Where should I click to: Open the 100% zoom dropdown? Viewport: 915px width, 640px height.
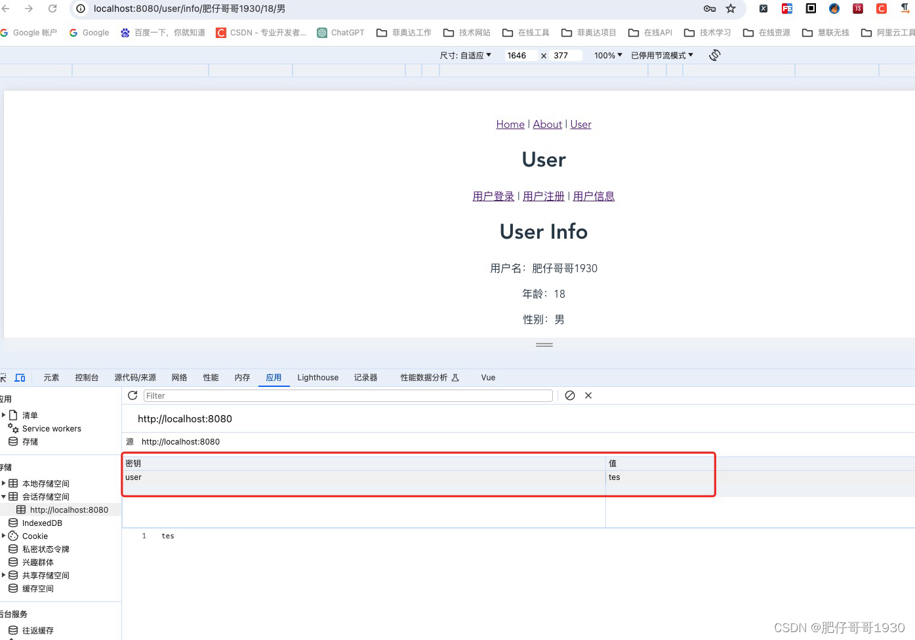pyautogui.click(x=608, y=55)
